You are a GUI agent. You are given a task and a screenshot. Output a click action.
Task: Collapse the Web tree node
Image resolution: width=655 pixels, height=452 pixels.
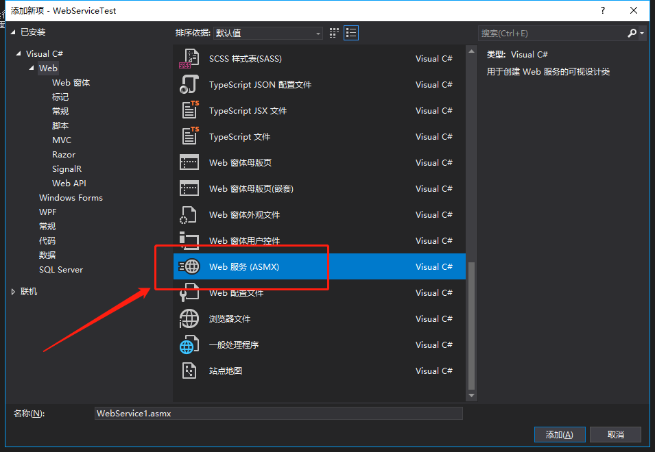(x=32, y=68)
